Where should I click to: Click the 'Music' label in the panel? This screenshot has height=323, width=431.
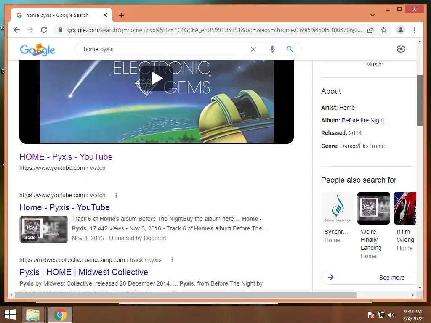(x=374, y=64)
